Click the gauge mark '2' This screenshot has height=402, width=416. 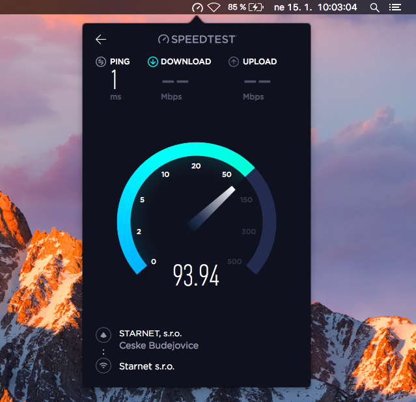(x=139, y=232)
